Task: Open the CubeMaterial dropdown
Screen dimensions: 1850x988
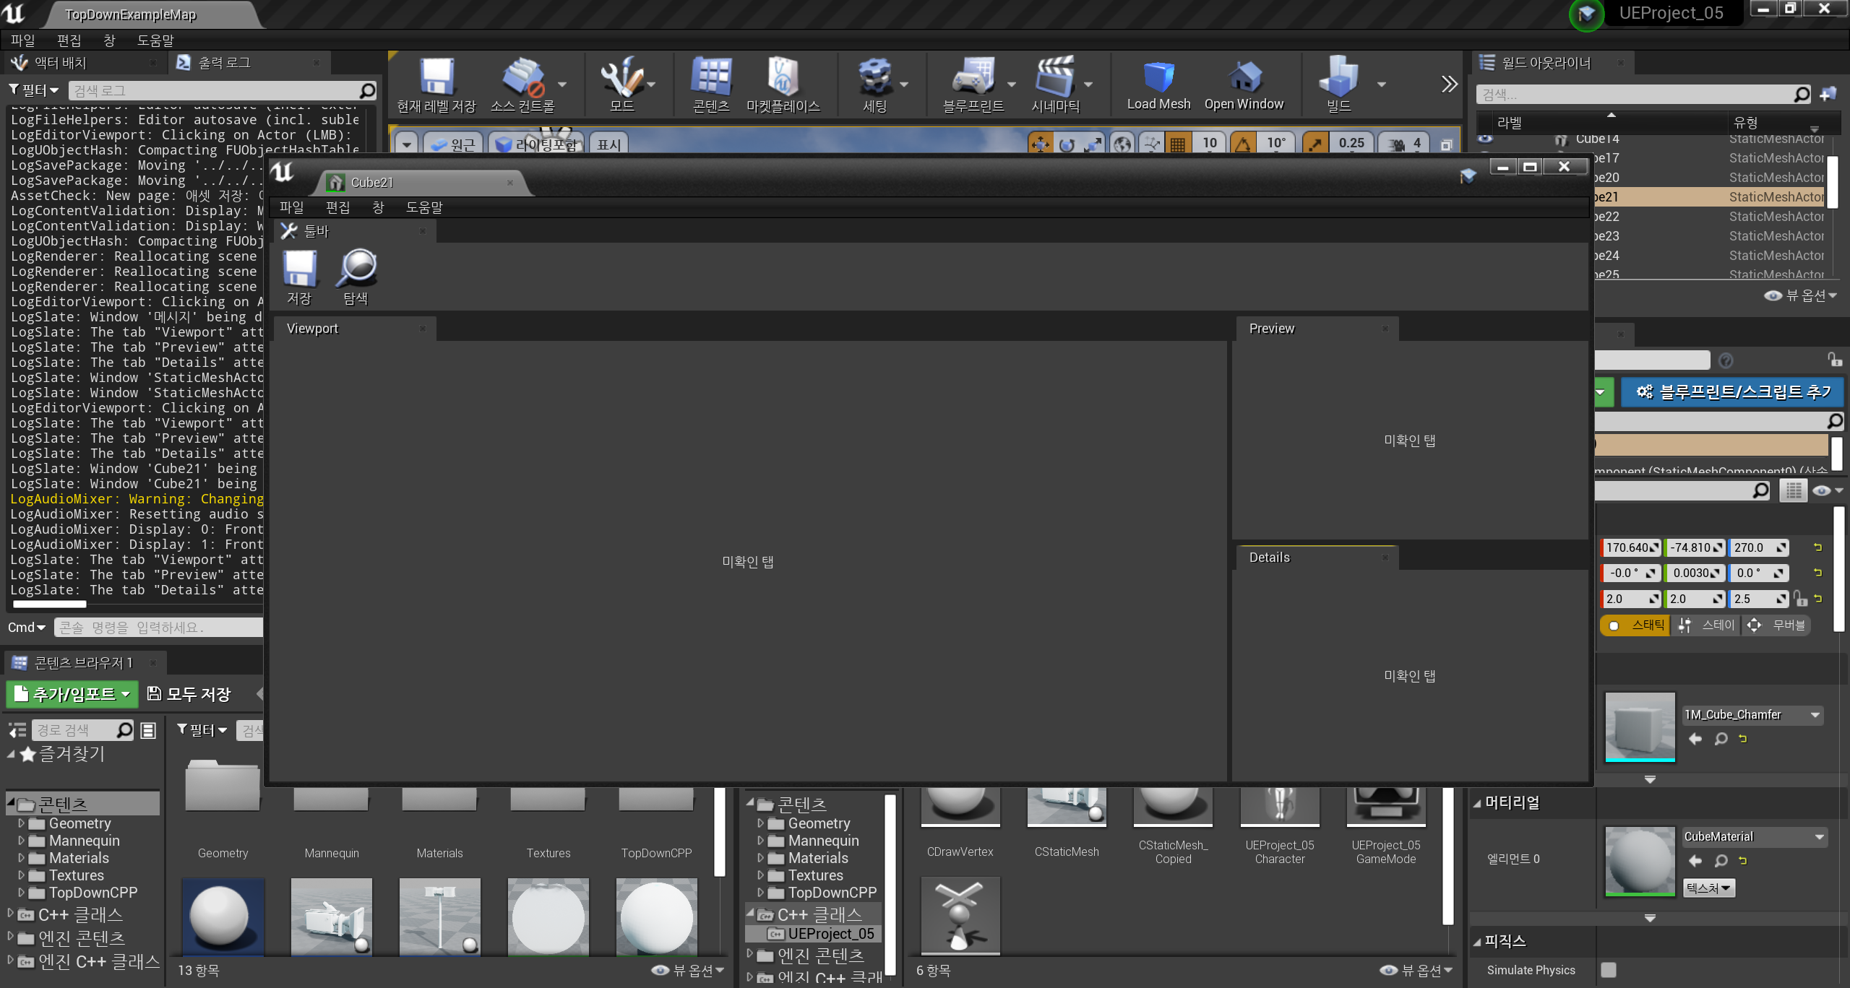Action: (x=1754, y=837)
